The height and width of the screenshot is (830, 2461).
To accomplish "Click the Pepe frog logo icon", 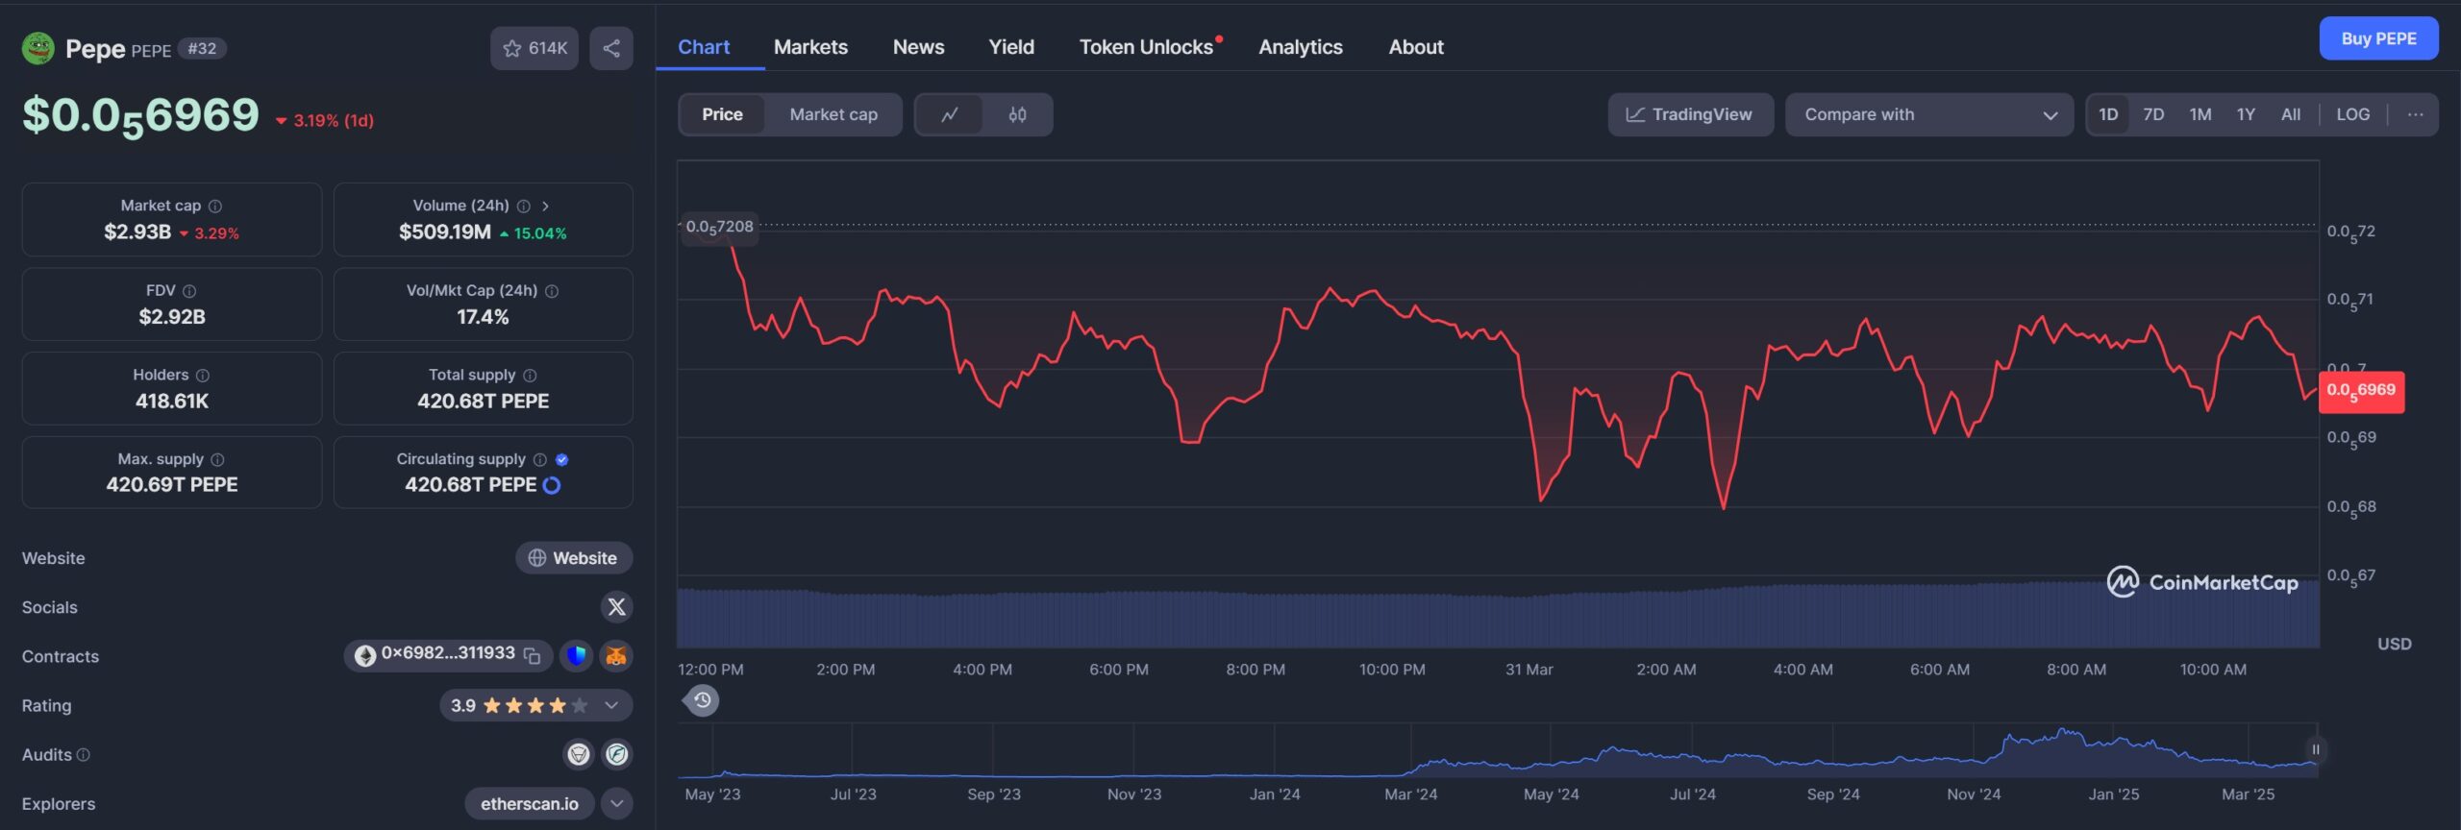I will tap(38, 48).
